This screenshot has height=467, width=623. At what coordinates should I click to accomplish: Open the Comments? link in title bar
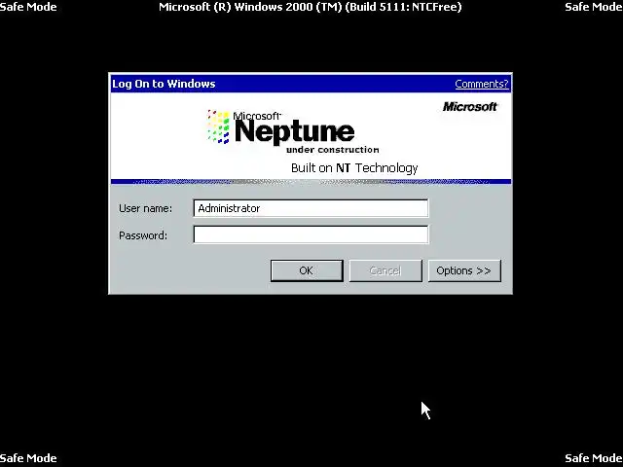(x=482, y=84)
